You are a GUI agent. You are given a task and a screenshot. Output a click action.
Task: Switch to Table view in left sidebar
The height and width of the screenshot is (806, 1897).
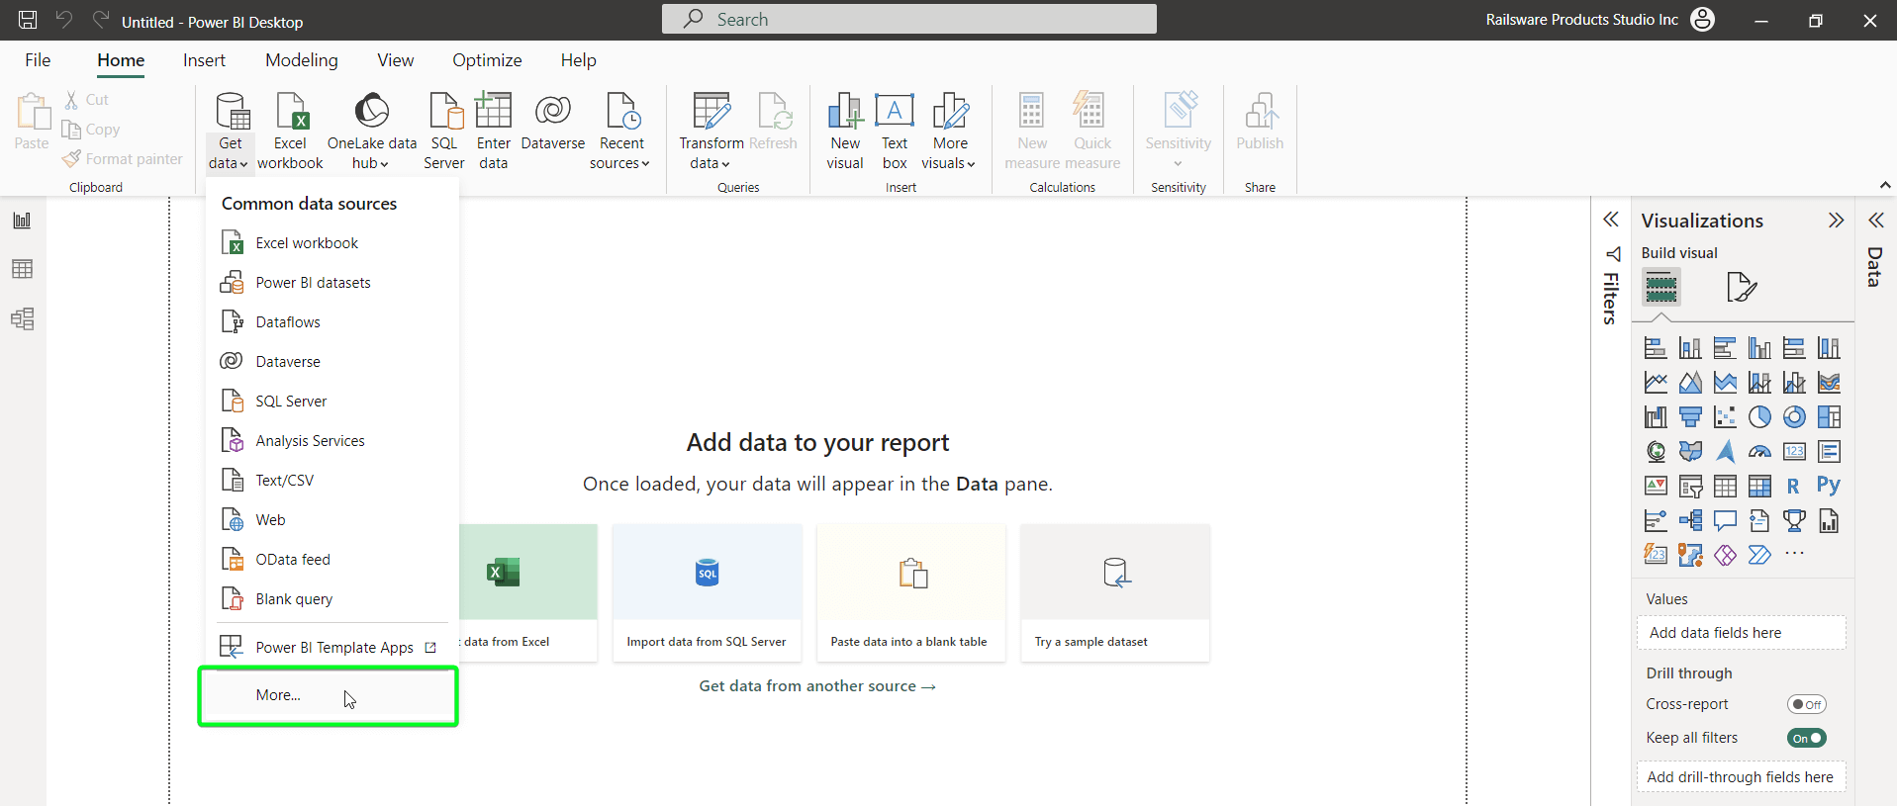click(22, 269)
